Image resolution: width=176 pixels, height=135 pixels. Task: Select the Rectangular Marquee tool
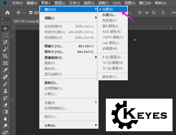5,35
